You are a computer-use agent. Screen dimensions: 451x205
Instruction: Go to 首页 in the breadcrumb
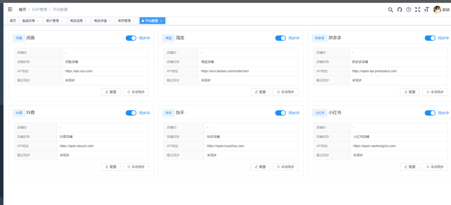tap(23, 10)
